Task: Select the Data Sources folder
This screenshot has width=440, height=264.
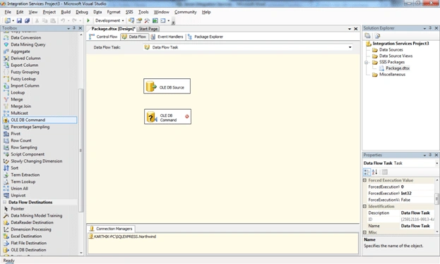Action: coord(391,50)
